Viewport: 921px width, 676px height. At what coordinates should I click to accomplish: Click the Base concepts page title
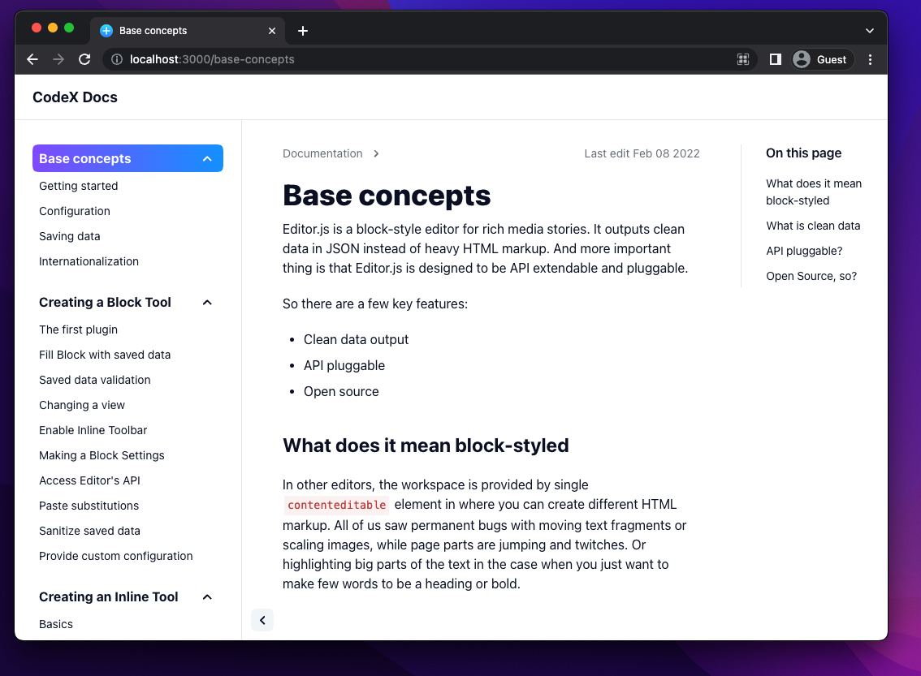[x=387, y=196]
